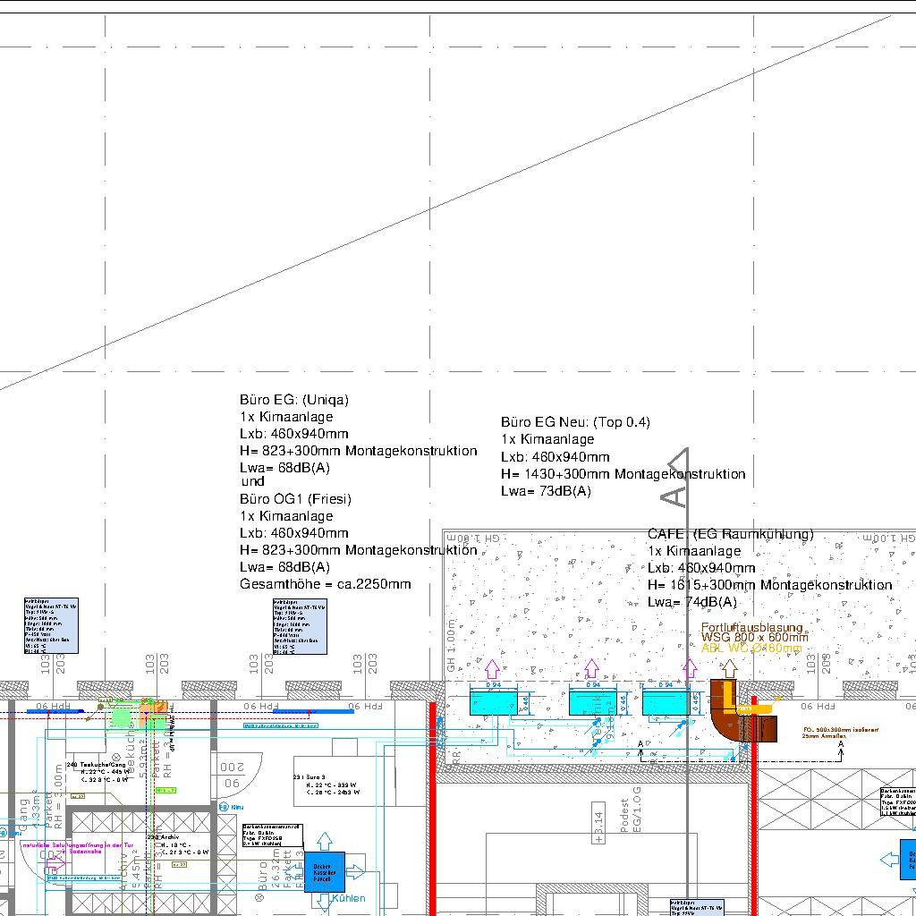916x916 pixels.
Task: Select the 'WSG 800 x 600mm' label
Action: click(x=755, y=637)
